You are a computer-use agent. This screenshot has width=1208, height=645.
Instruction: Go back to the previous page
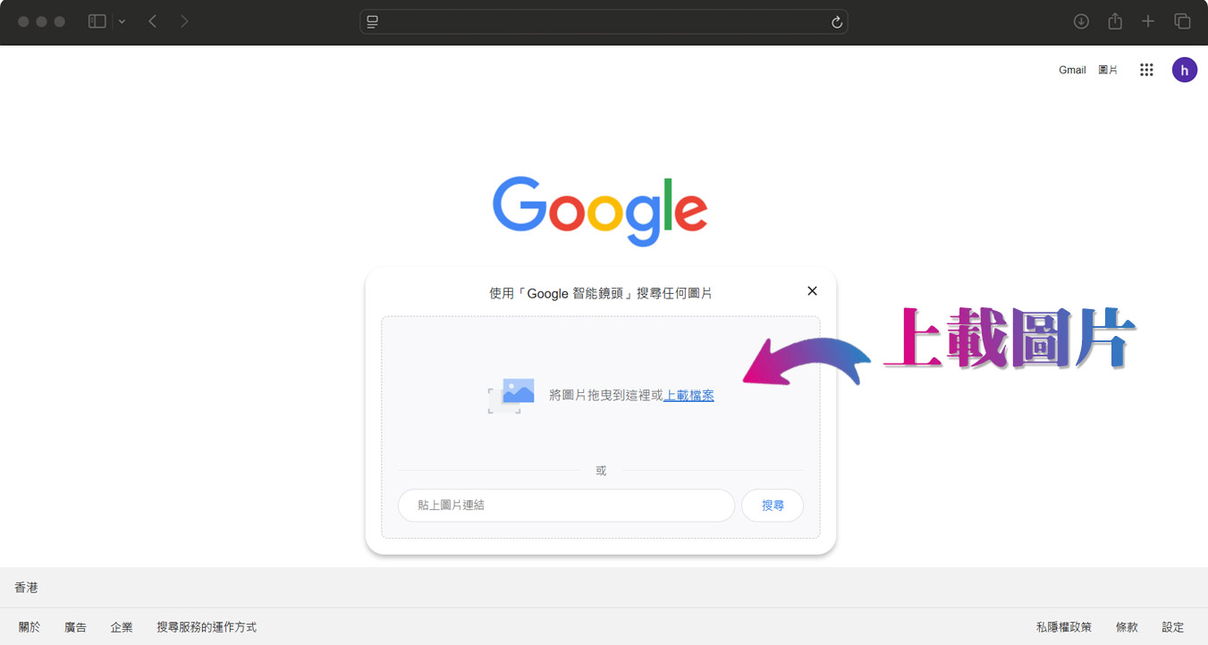[x=153, y=21]
